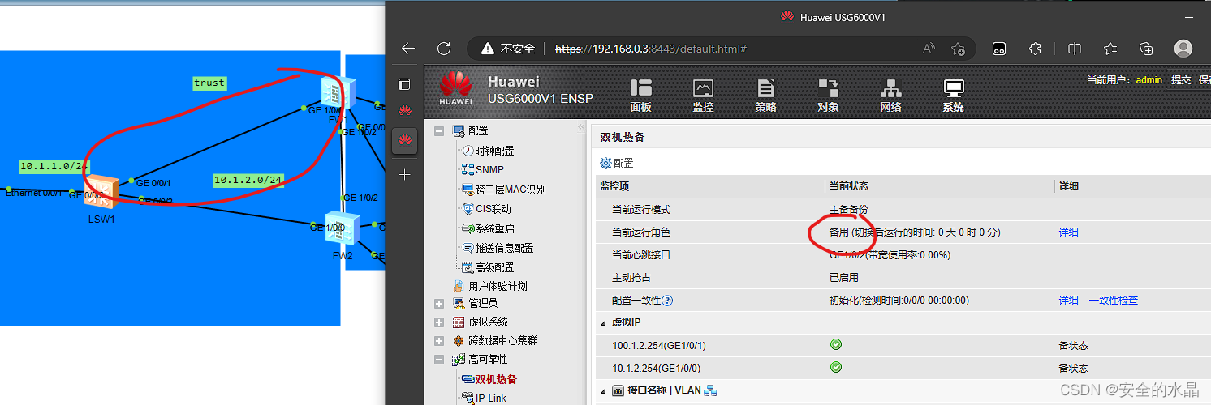This screenshot has width=1211, height=405.
Task: Open the vertical tab actions icon
Action: coord(404,83)
